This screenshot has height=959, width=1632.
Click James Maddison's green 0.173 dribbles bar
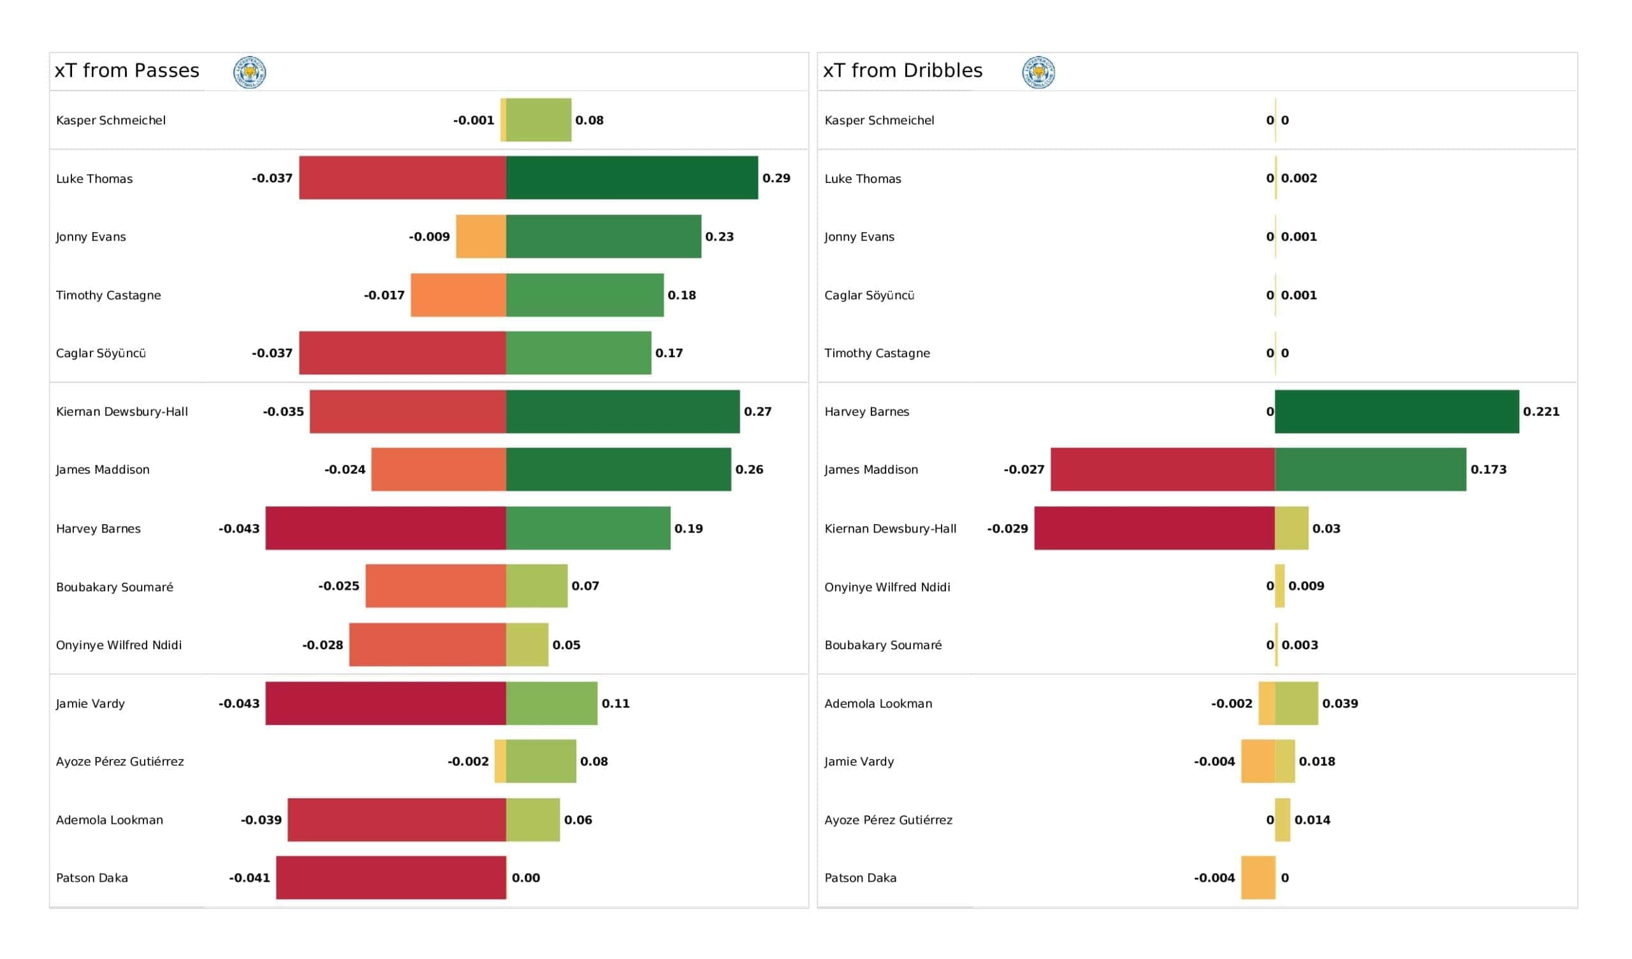(x=1371, y=469)
